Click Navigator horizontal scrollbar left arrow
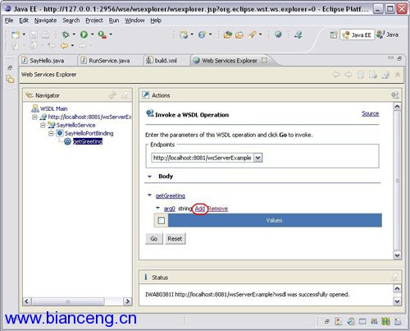Screen dimensions: 410x331 pyautogui.click(x=26, y=301)
